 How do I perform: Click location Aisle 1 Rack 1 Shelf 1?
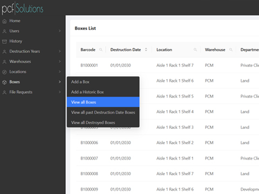click(175, 158)
